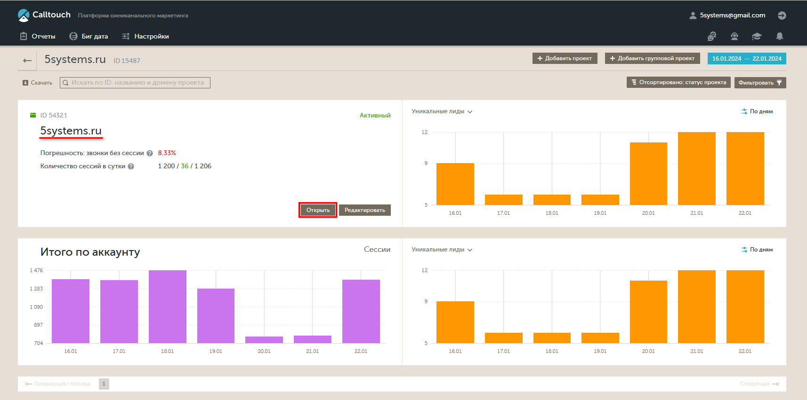Image resolution: width=807 pixels, height=400 pixels.
Task: Open the Отчеты menu
Action: click(38, 36)
